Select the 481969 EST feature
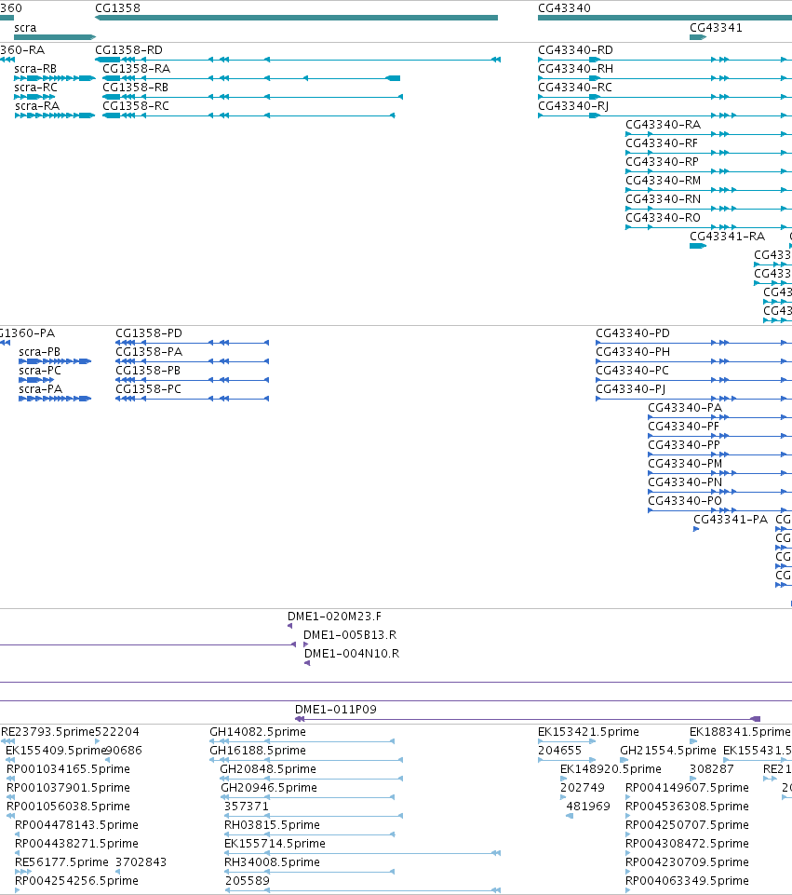 pos(570,816)
